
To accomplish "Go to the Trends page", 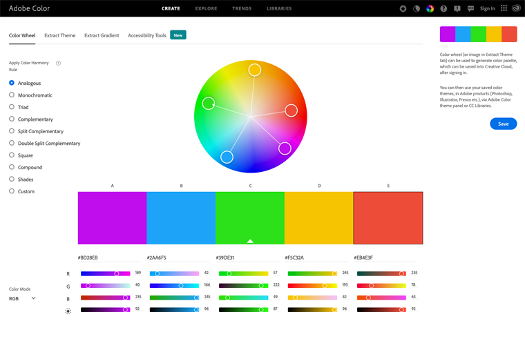I will pyautogui.click(x=242, y=9).
